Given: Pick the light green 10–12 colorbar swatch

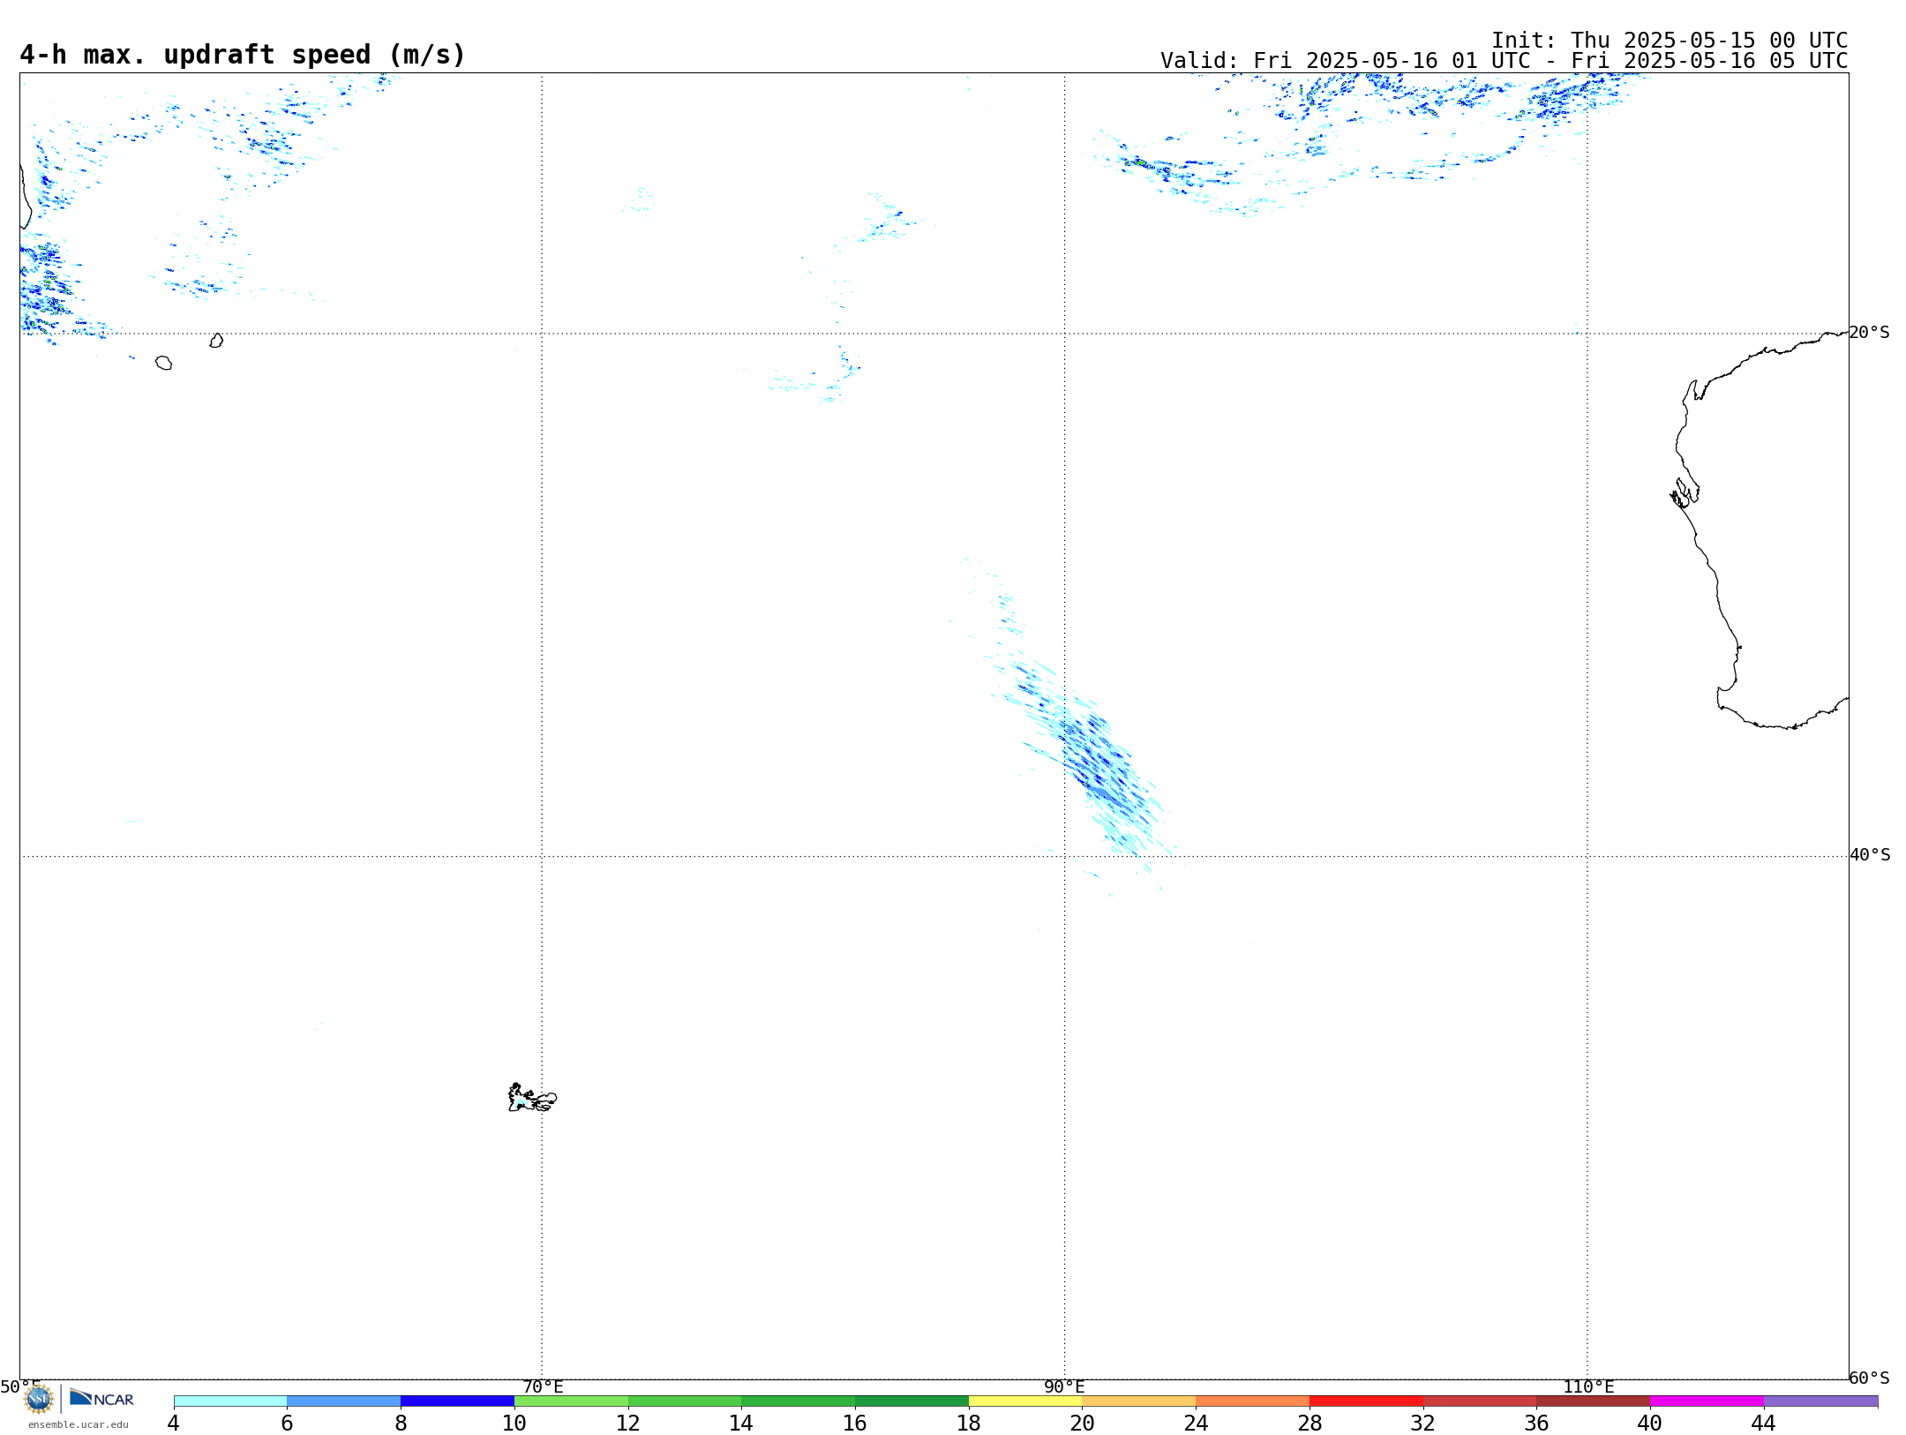Looking at the screenshot, I should tap(571, 1401).
